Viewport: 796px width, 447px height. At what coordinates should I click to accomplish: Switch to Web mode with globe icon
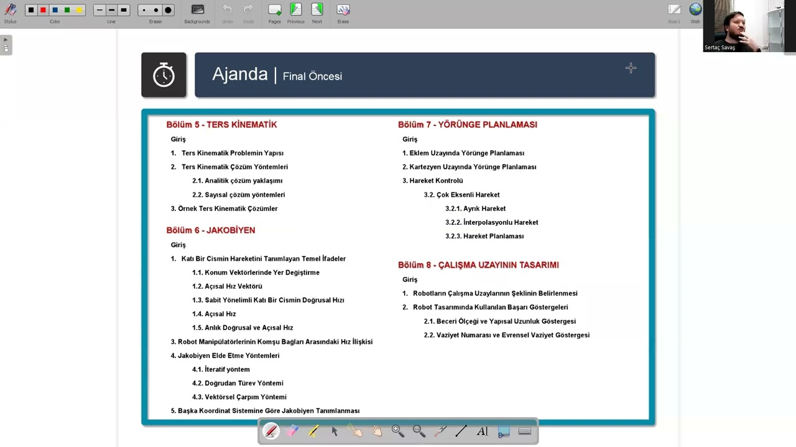[695, 12]
